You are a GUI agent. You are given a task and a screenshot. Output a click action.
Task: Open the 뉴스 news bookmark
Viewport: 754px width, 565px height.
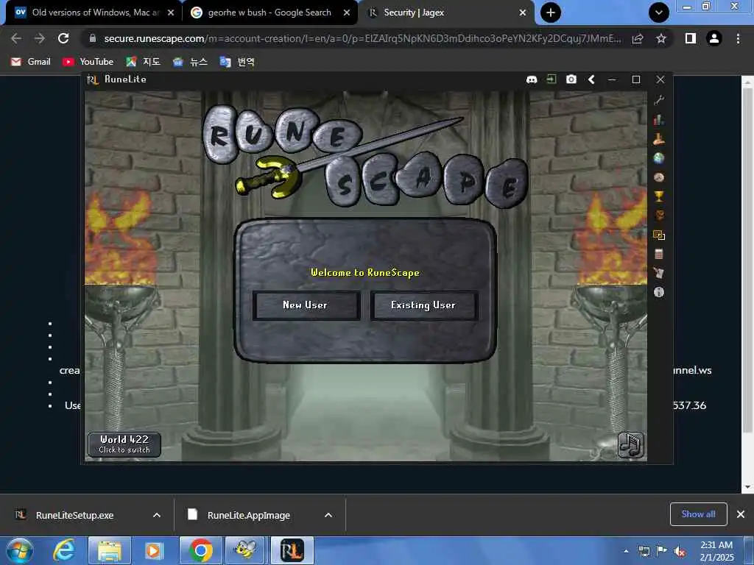190,62
